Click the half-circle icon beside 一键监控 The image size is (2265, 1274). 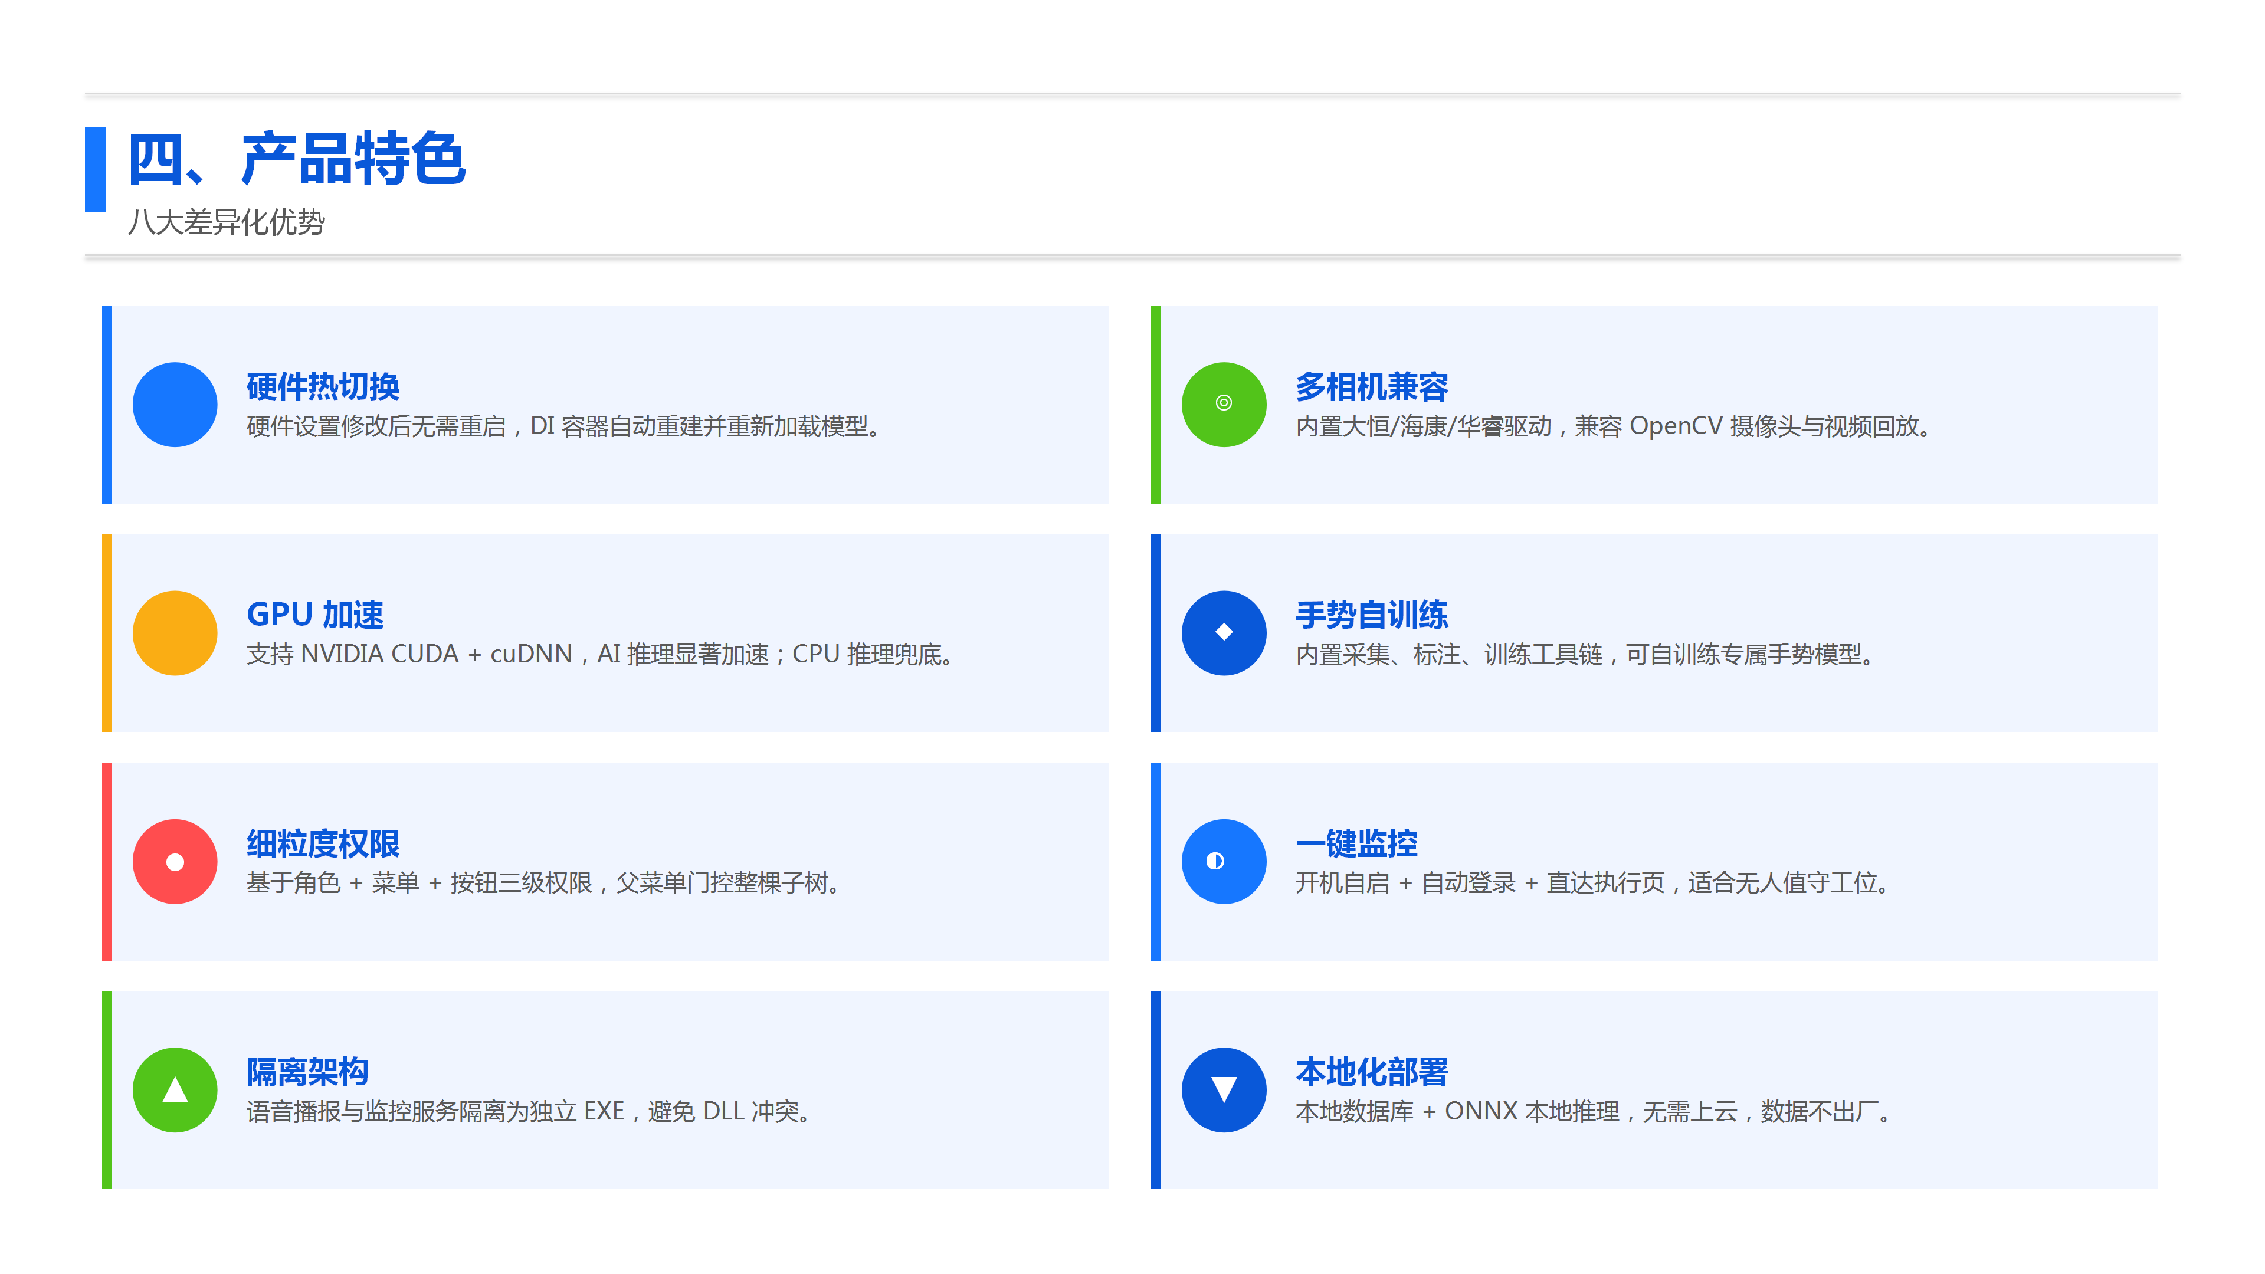point(1224,862)
